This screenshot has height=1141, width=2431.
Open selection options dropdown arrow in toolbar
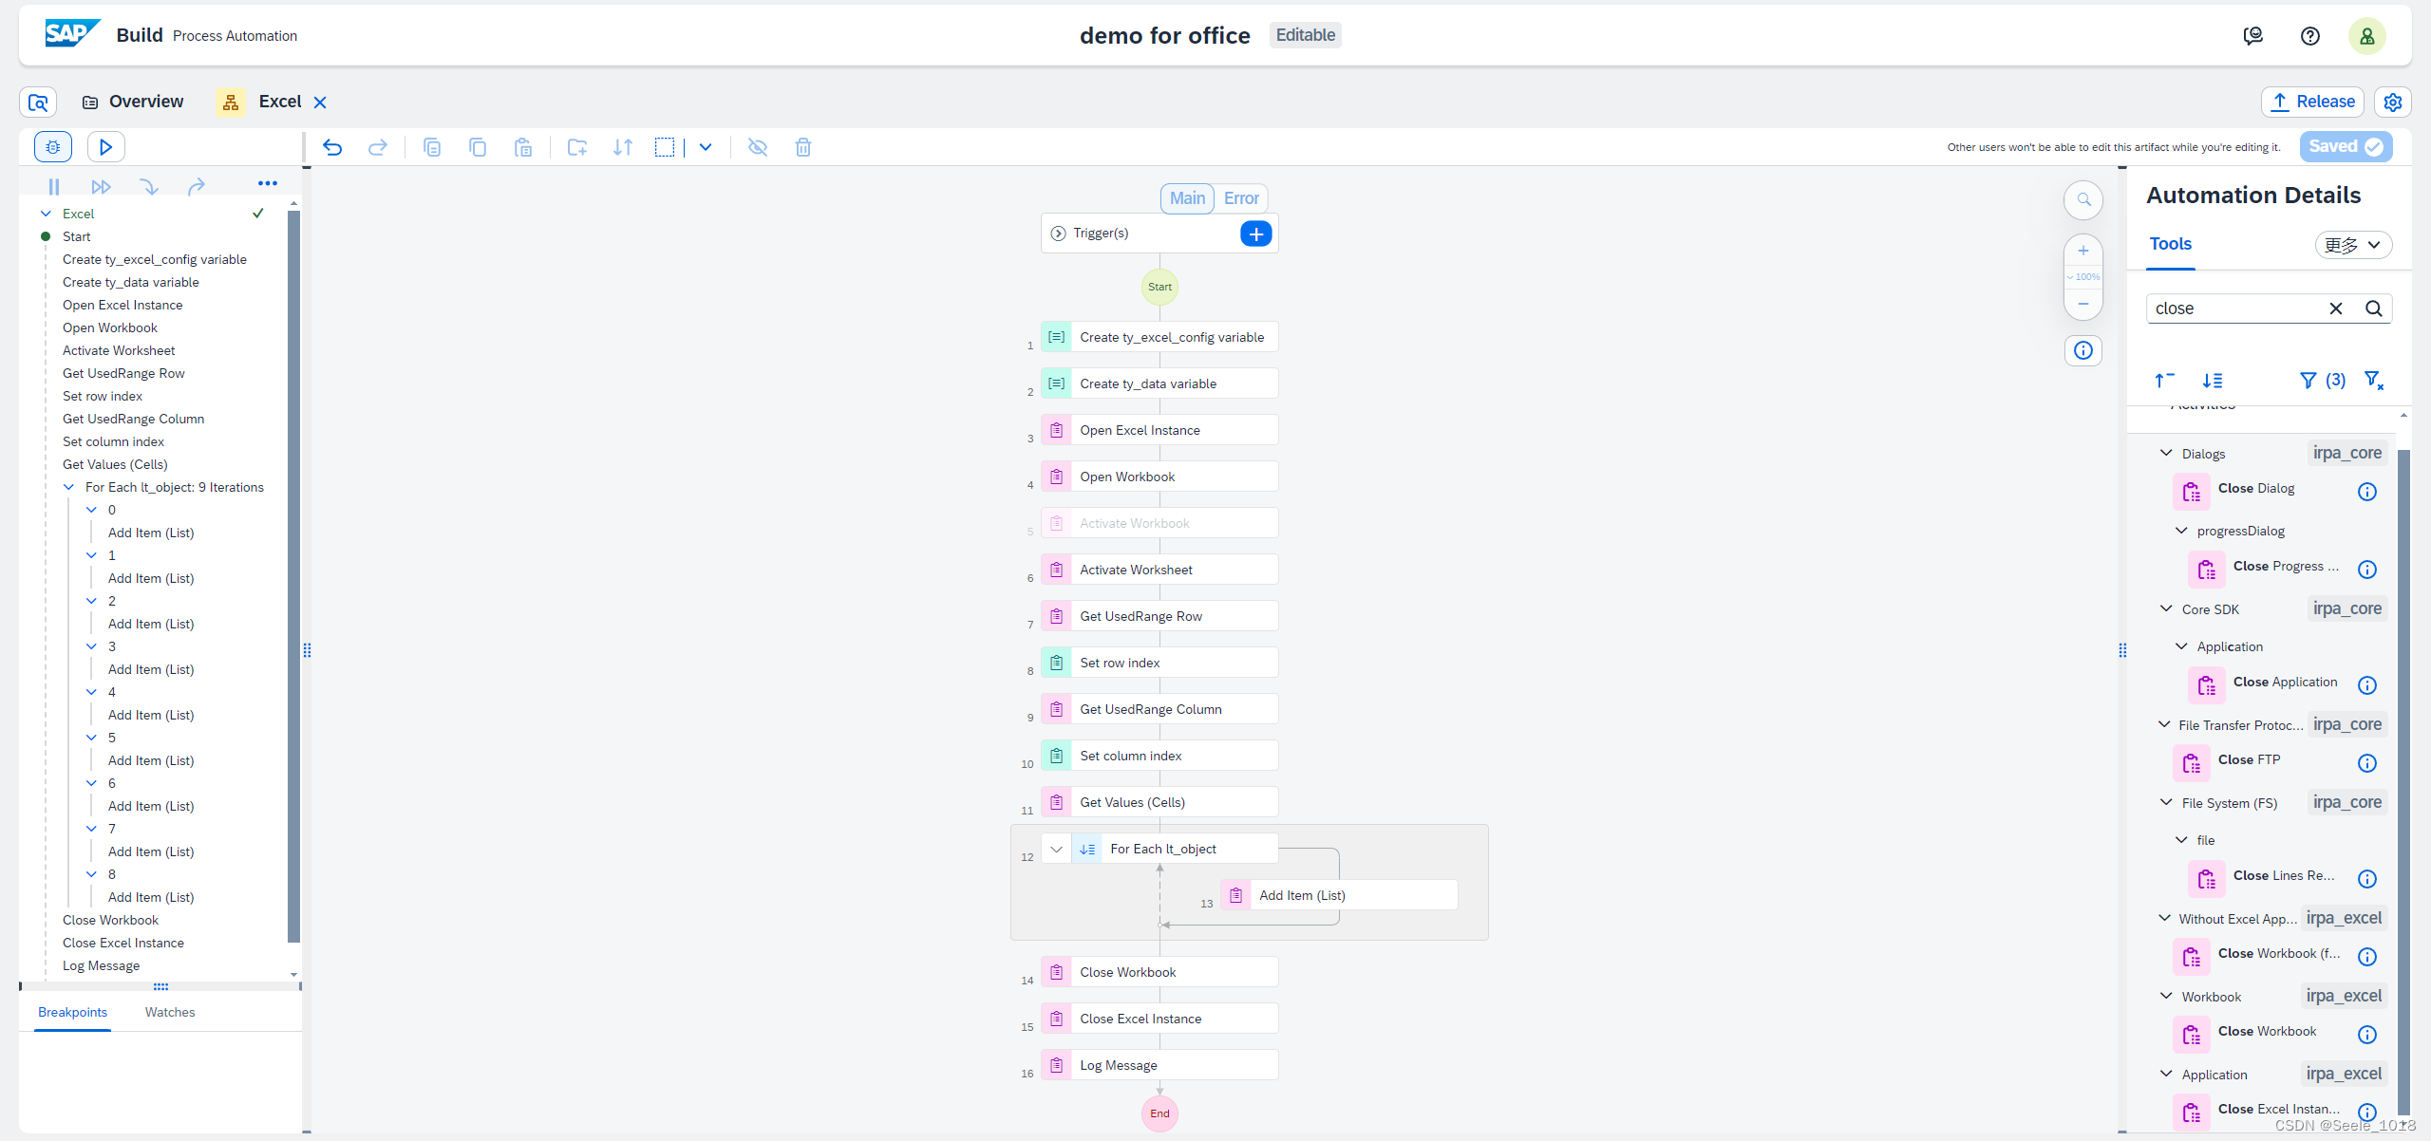coord(706,147)
